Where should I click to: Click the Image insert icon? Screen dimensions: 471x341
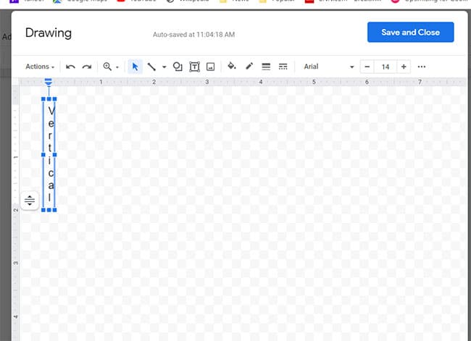[x=211, y=67]
